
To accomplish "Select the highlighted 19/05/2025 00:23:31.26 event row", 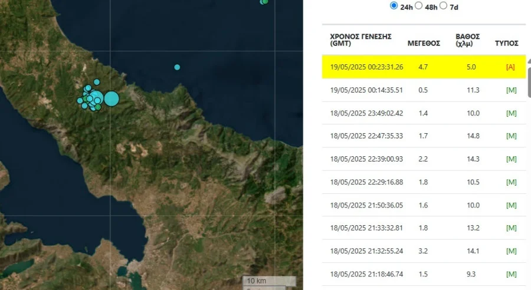I will (424, 67).
